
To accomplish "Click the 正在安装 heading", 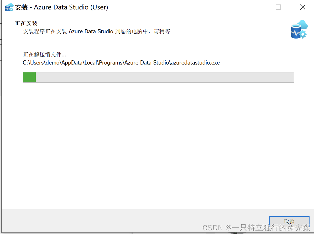I will pos(26,23).
